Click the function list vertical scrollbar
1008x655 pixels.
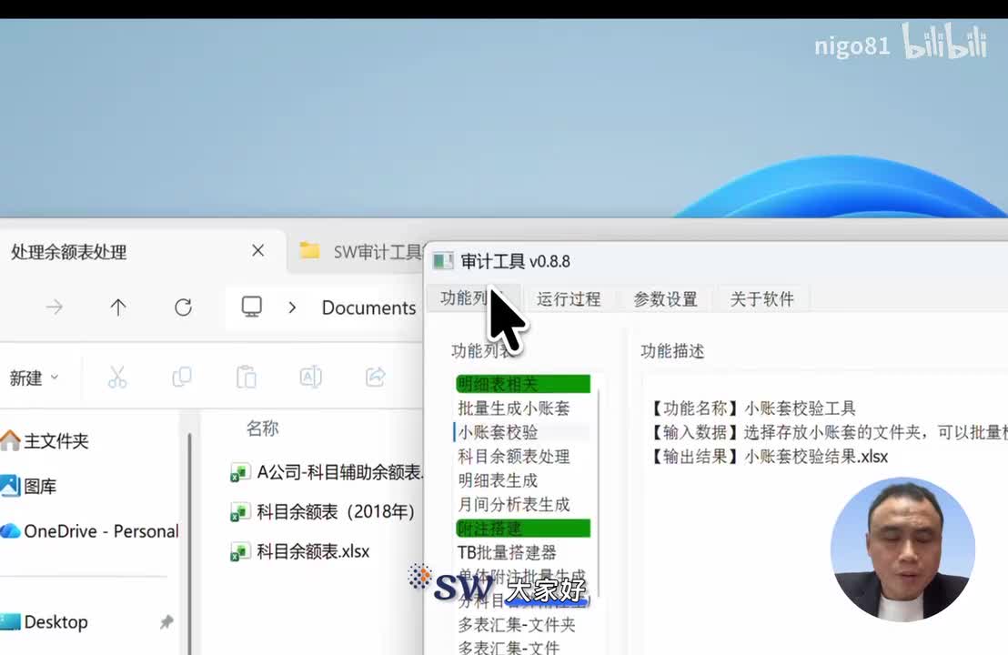click(x=599, y=492)
